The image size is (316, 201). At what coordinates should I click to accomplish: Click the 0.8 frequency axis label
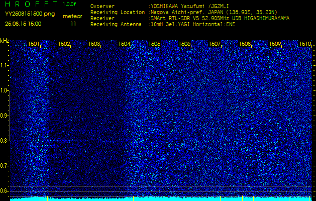(4, 141)
